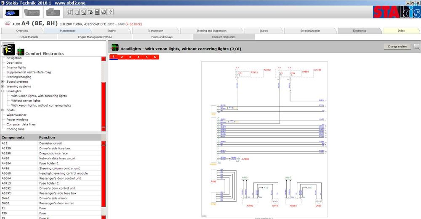Click circuit icon beside Headlights diagram title

point(115,47)
